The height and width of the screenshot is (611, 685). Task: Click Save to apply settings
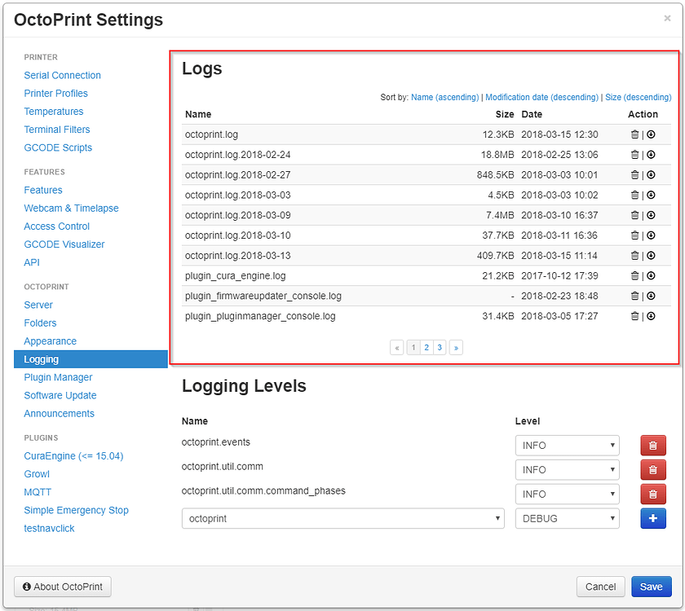(x=651, y=587)
